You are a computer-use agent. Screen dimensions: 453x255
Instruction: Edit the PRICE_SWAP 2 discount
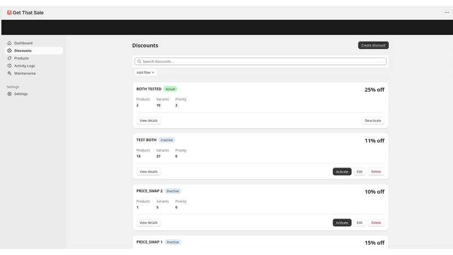tap(359, 223)
